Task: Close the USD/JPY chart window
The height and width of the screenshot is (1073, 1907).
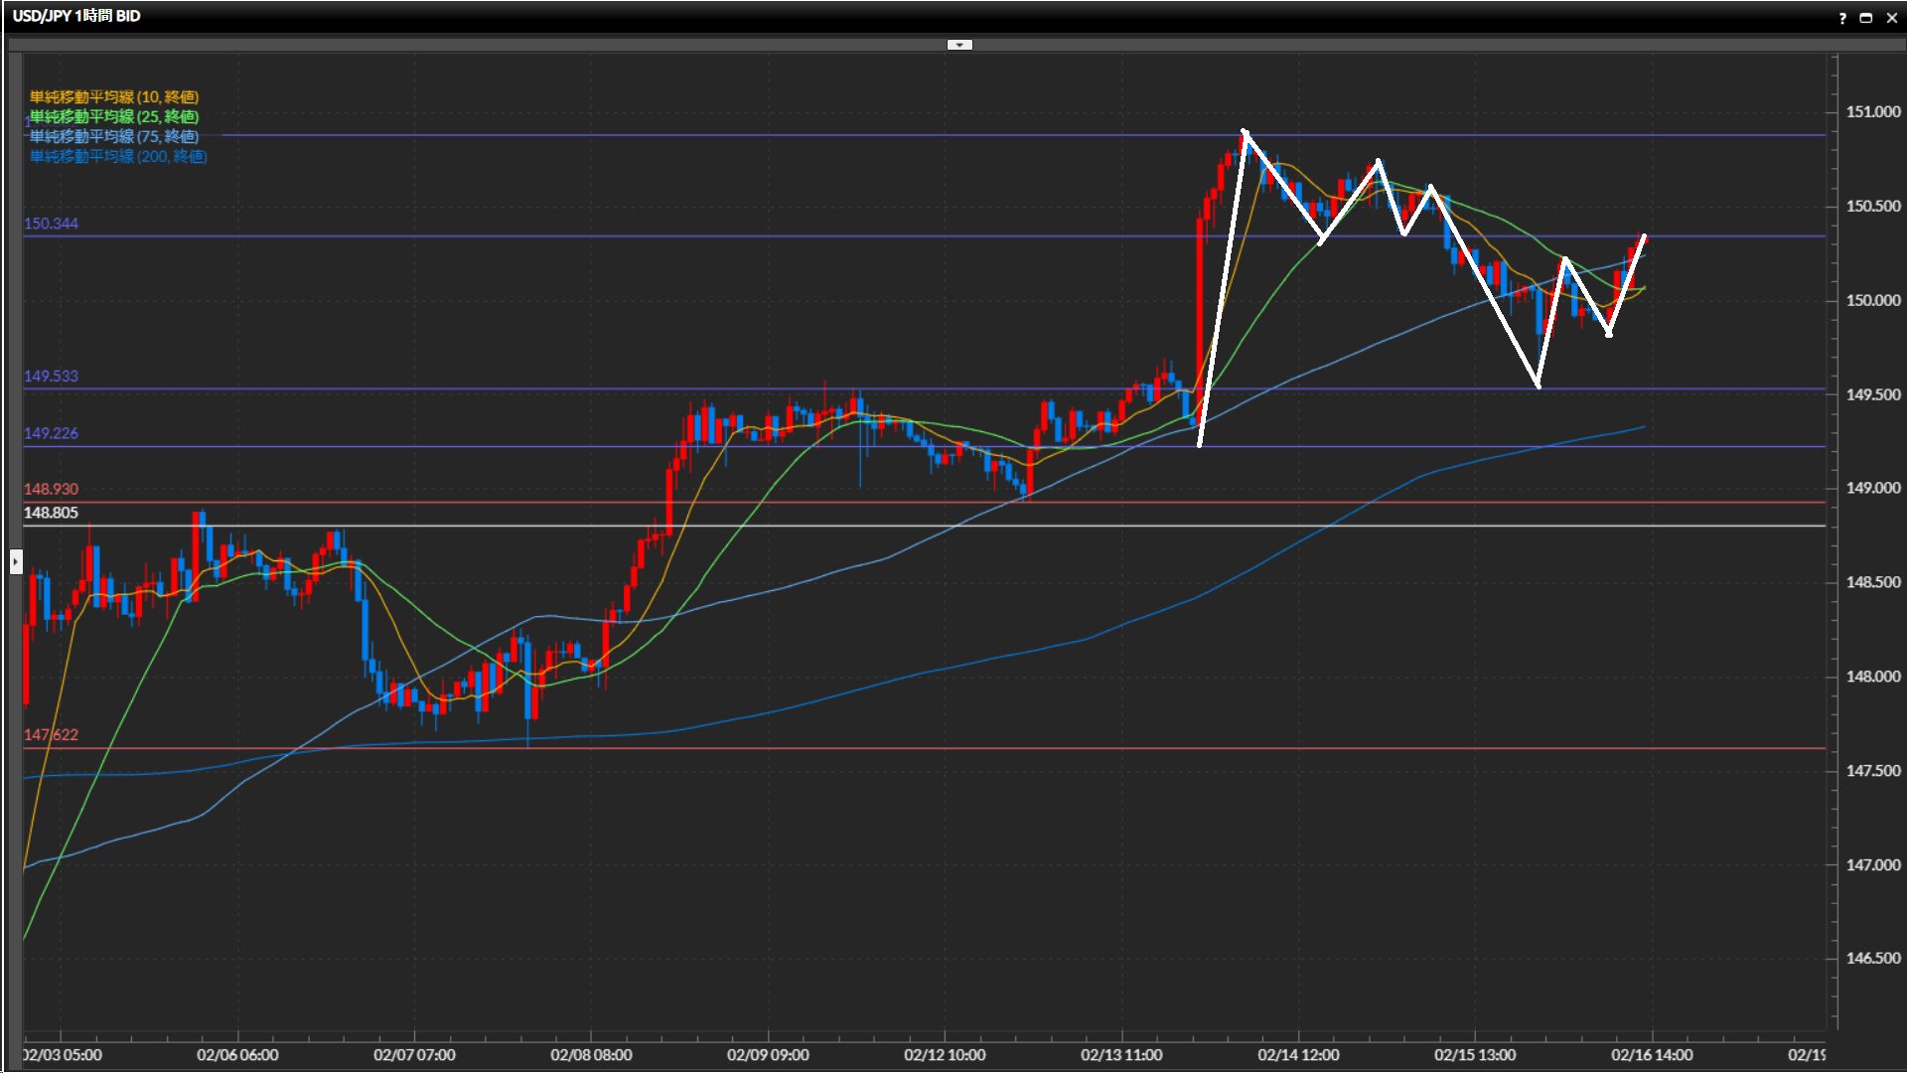Action: click(x=1891, y=18)
